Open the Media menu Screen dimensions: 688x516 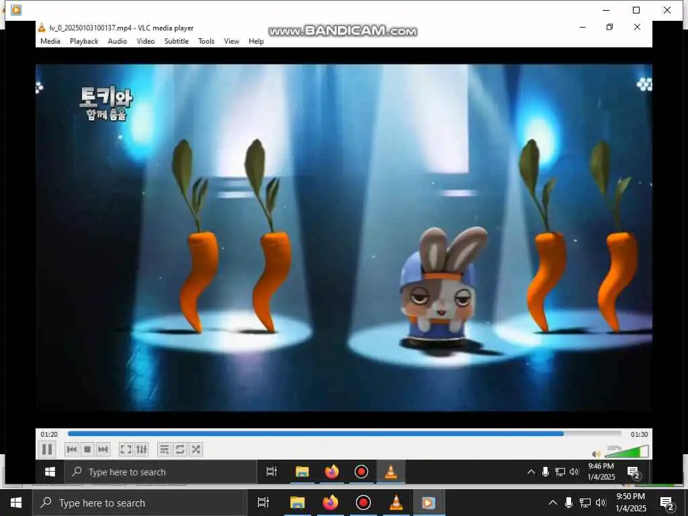pyautogui.click(x=50, y=41)
